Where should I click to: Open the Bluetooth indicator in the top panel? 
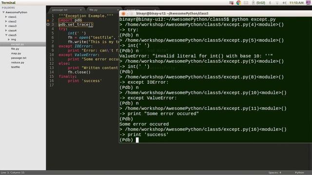coord(270,2)
